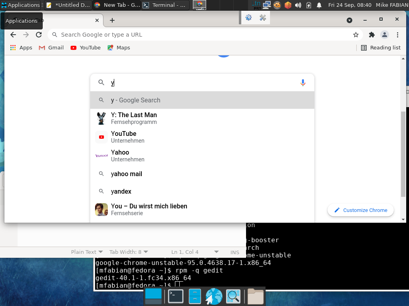Launch the Terminal from the bottom dock
This screenshot has width=409, height=306.
pyautogui.click(x=175, y=296)
